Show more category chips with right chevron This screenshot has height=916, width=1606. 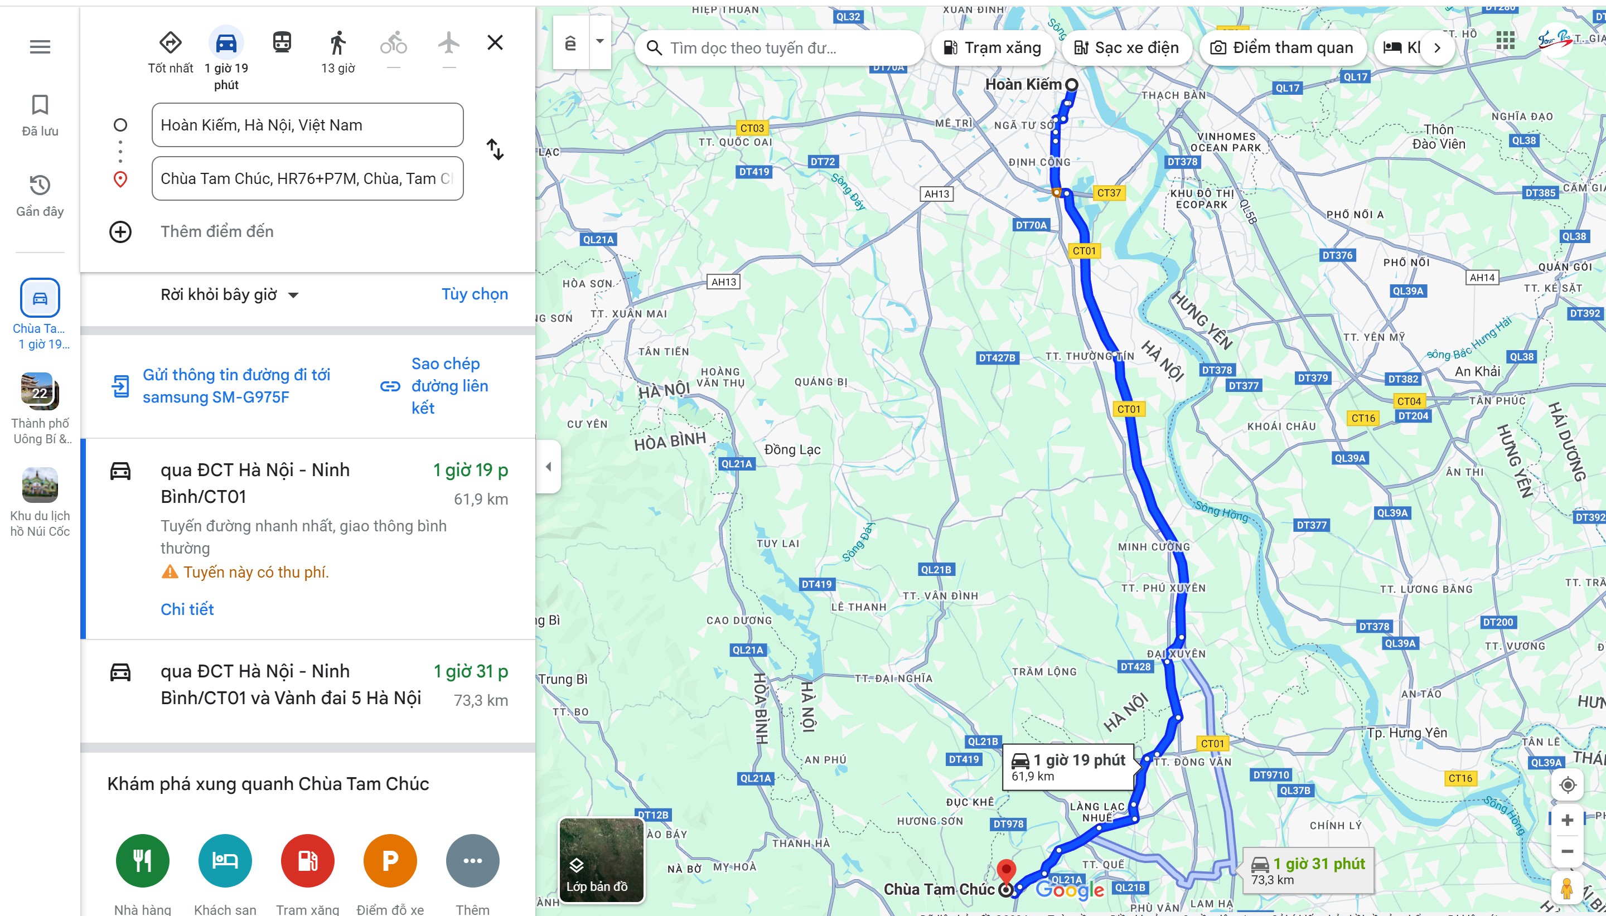click(1437, 48)
